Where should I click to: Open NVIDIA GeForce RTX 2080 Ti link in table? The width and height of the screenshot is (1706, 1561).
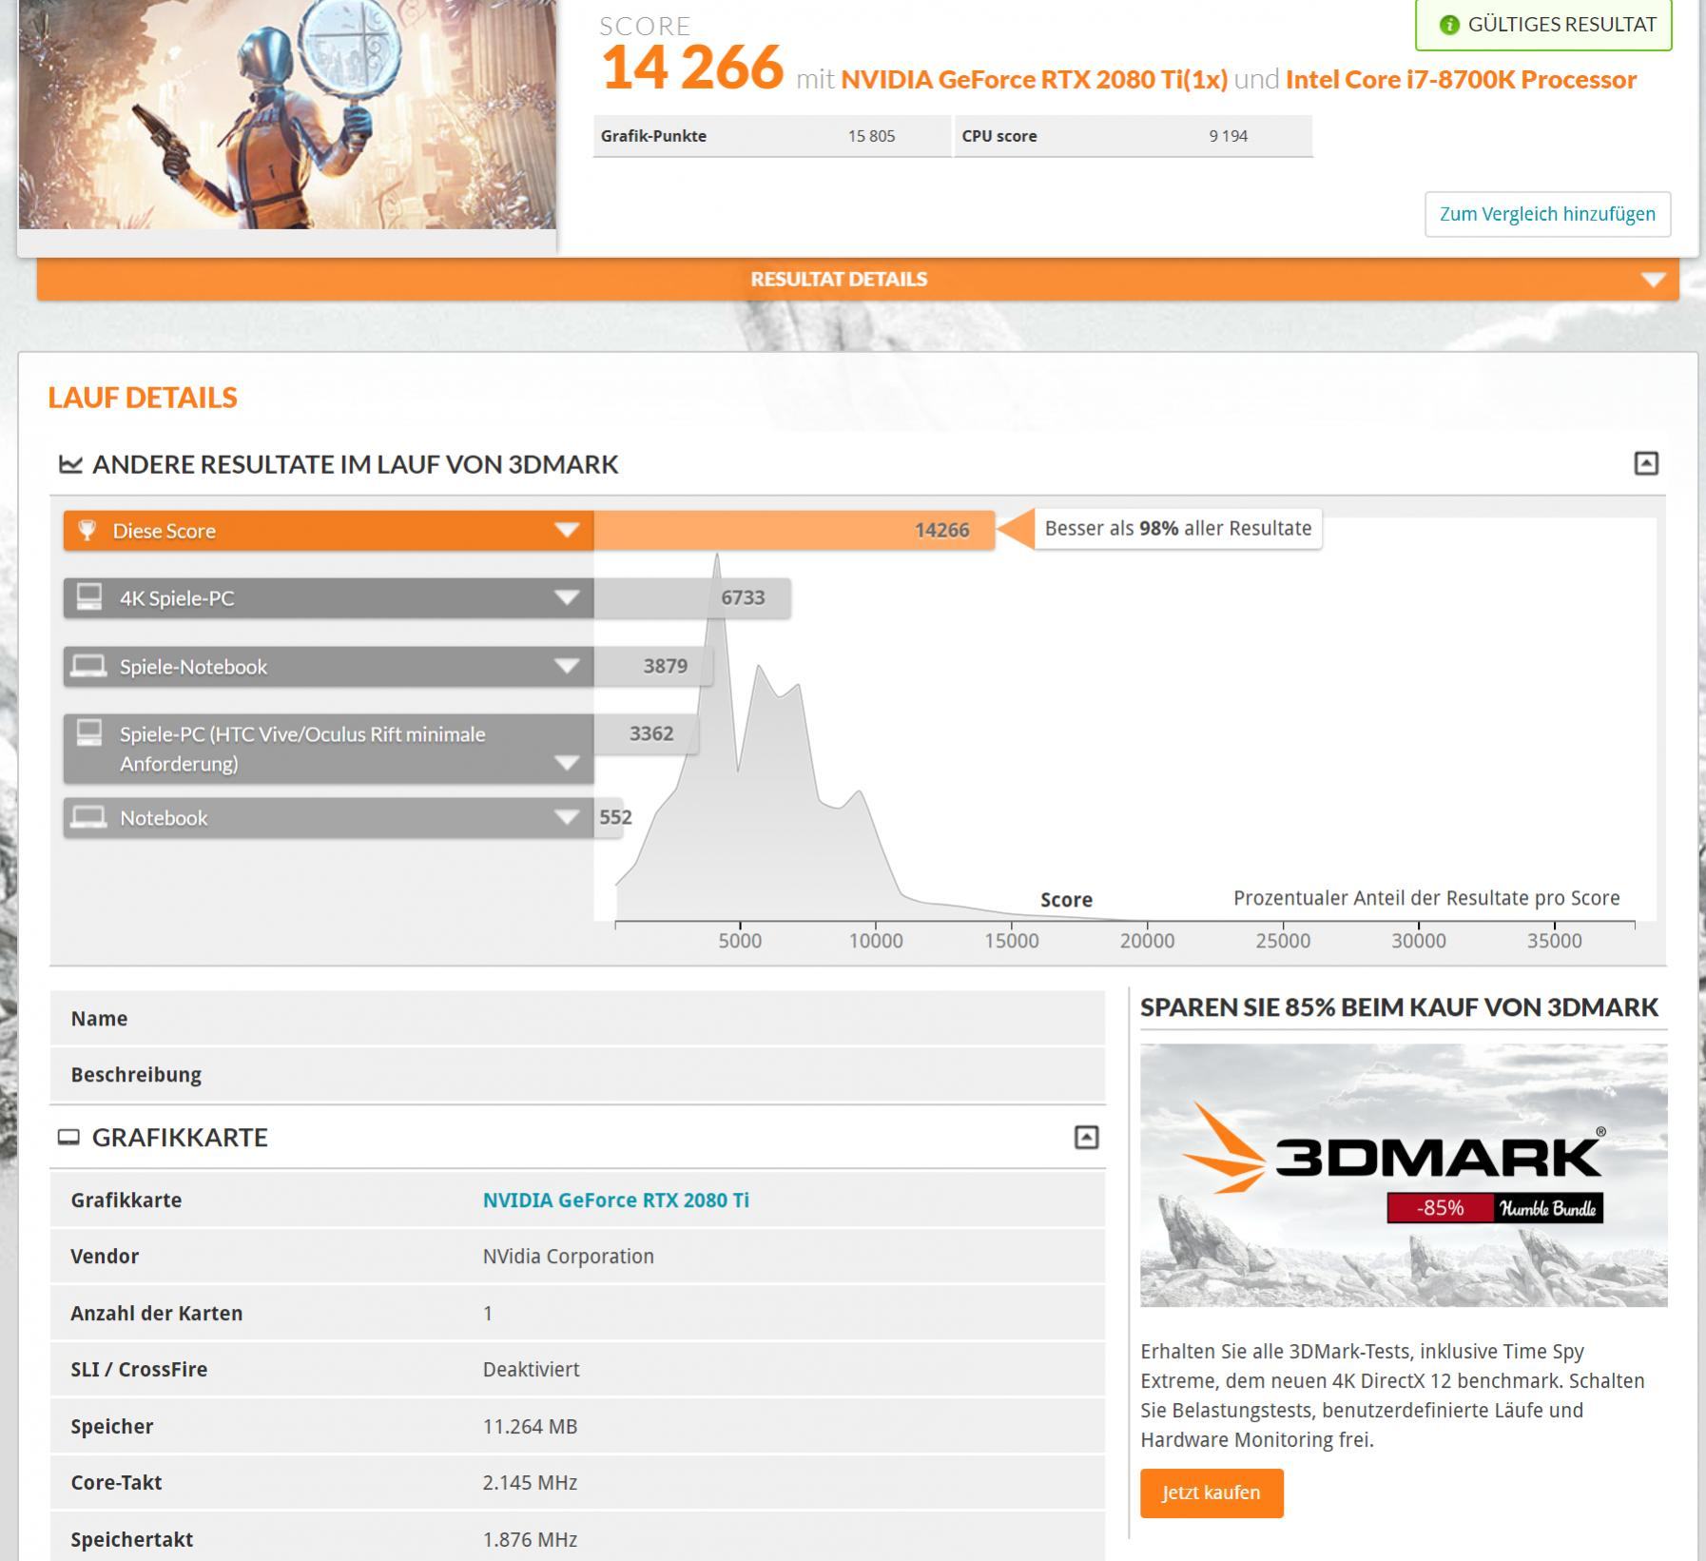coord(615,1200)
